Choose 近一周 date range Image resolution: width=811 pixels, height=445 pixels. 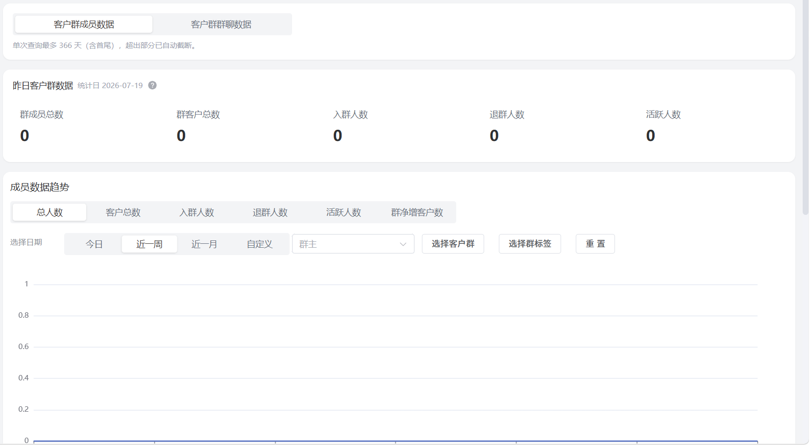[149, 244]
